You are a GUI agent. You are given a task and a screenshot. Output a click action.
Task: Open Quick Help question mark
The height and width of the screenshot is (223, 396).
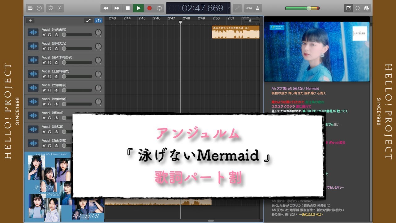[x=39, y=8]
